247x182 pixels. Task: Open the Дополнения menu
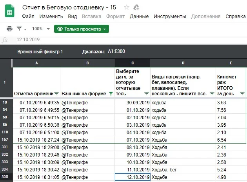point(206,16)
